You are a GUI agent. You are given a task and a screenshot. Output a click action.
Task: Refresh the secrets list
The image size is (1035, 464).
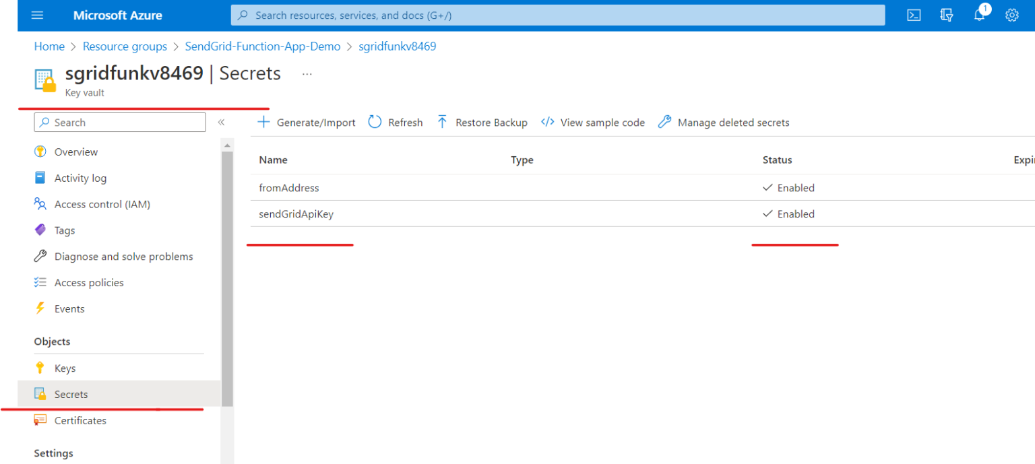pyautogui.click(x=396, y=122)
